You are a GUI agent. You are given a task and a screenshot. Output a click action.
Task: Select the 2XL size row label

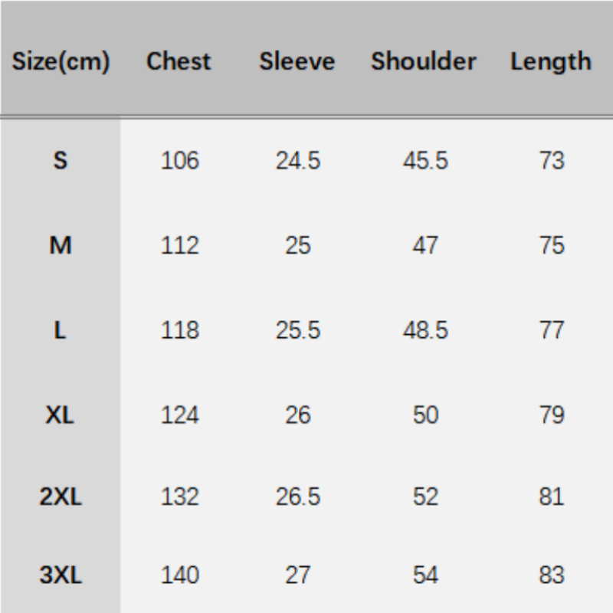[61, 497]
